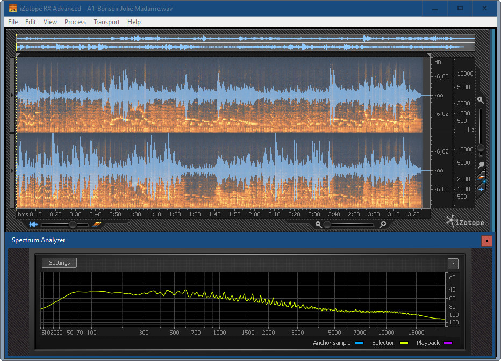Click the 10000 label on spectrum frequency axis

pos(386,333)
